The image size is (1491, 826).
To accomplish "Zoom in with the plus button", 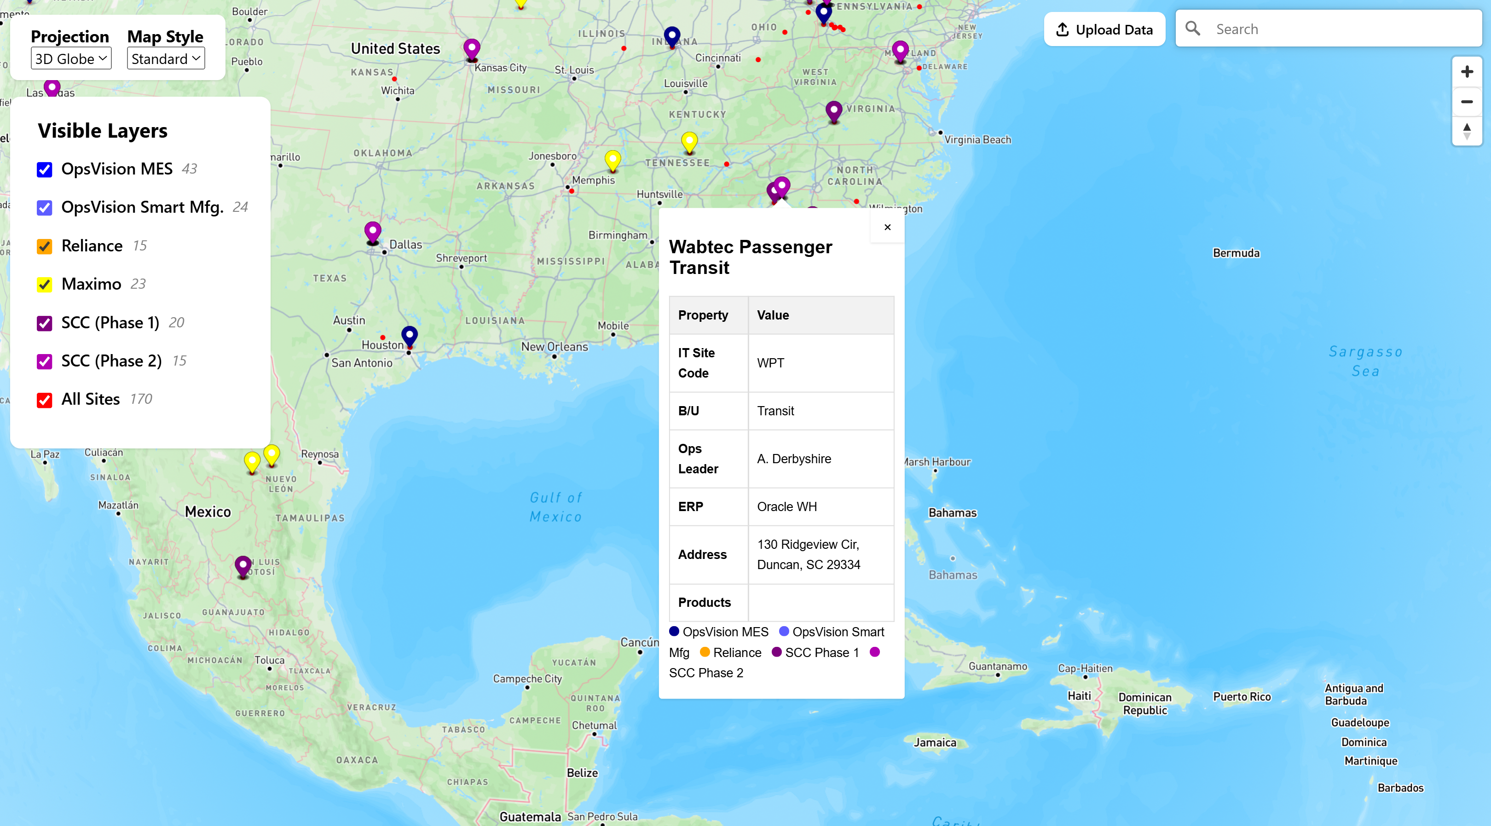I will pos(1466,72).
